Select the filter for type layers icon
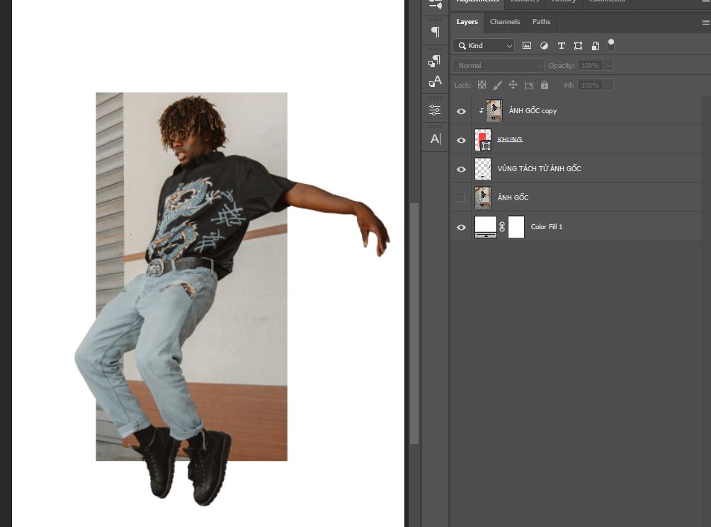This screenshot has width=711, height=527. pyautogui.click(x=562, y=45)
